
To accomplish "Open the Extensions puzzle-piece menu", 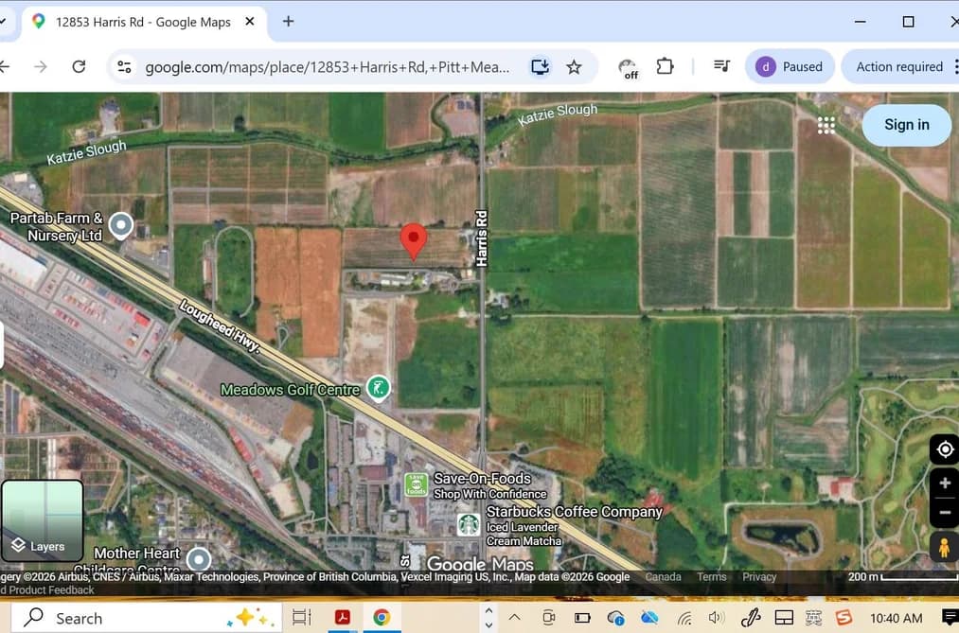I will [665, 66].
